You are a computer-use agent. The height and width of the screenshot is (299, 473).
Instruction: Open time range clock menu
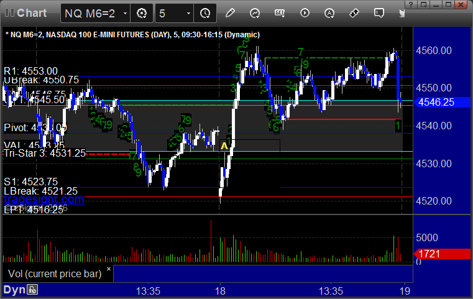205,13
